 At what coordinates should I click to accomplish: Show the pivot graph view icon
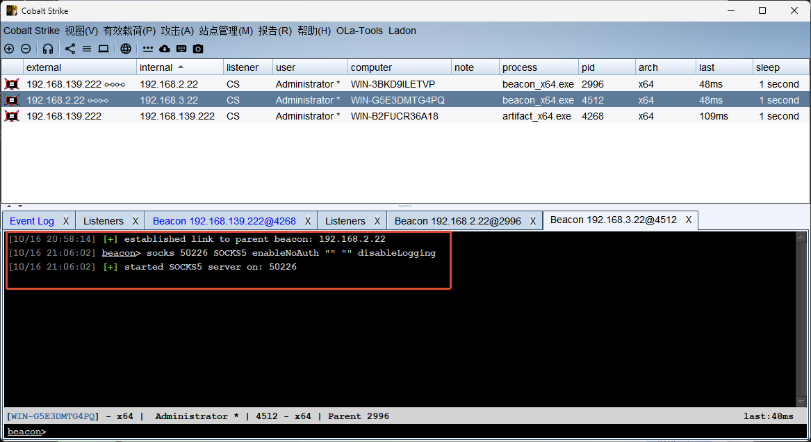70,49
